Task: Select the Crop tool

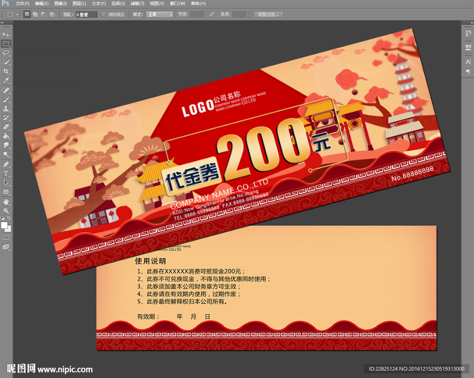Action: [6, 71]
